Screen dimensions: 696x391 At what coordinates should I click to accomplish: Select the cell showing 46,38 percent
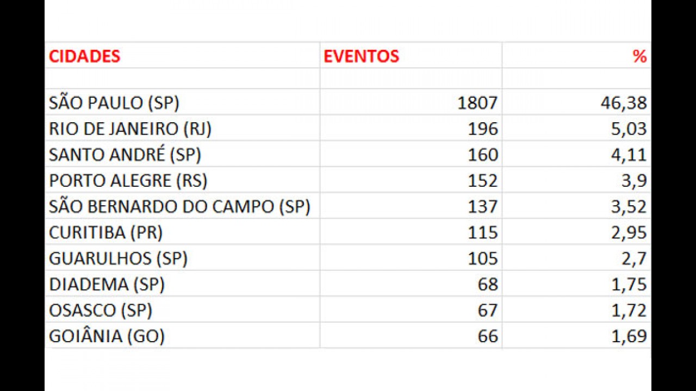pos(576,102)
